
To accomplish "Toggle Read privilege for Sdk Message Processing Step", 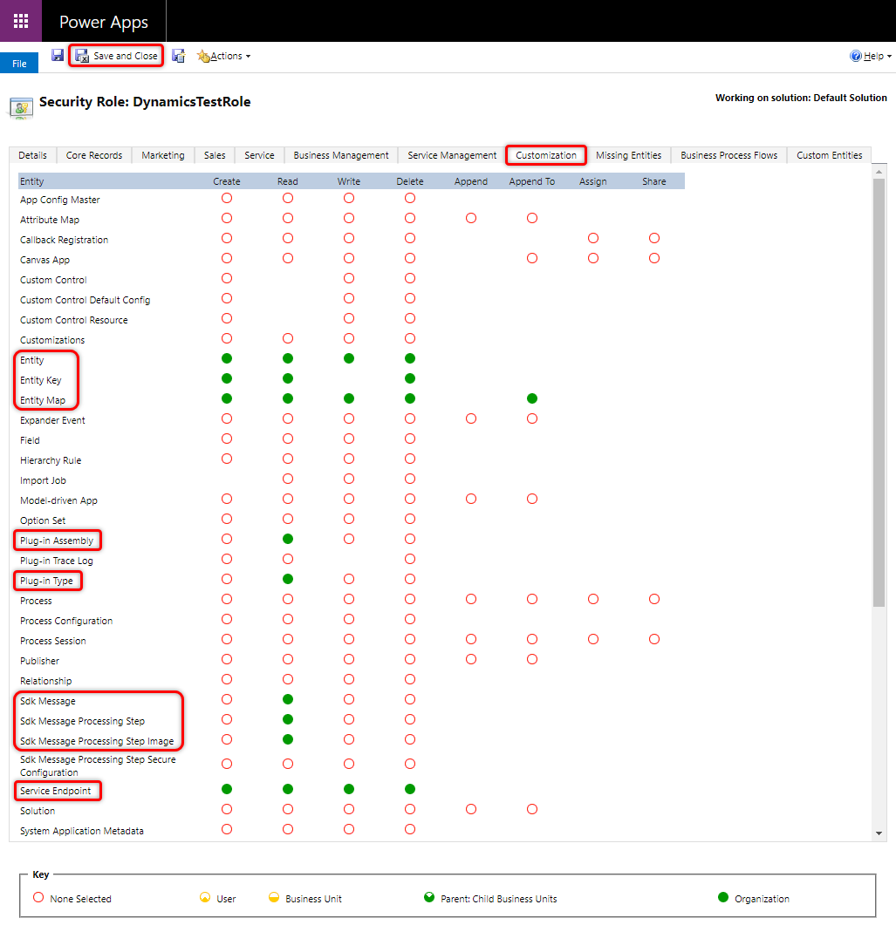I will pos(288,720).
